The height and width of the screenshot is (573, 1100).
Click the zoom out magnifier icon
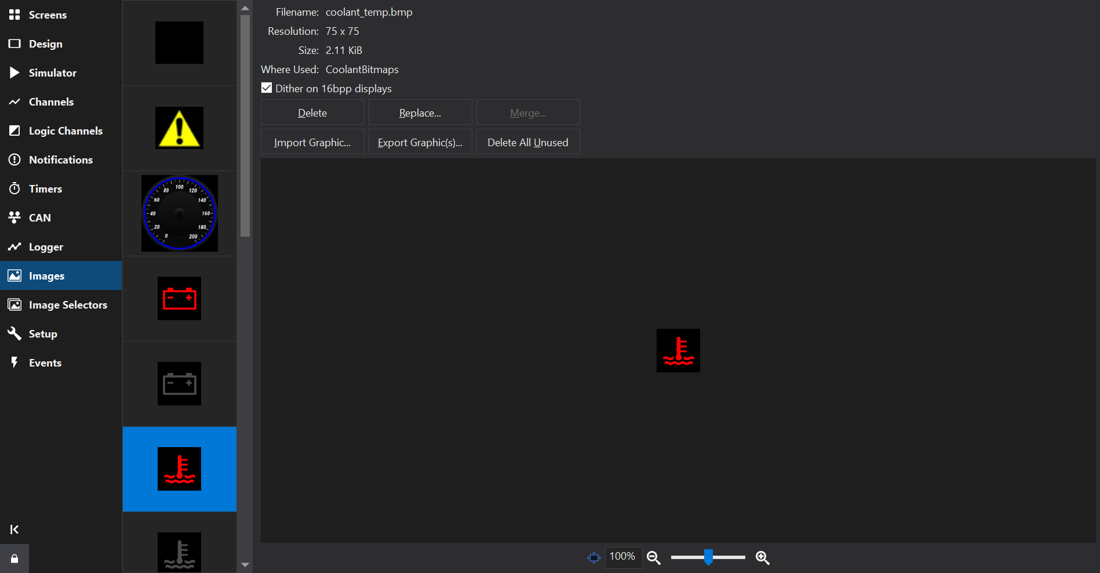click(x=653, y=557)
